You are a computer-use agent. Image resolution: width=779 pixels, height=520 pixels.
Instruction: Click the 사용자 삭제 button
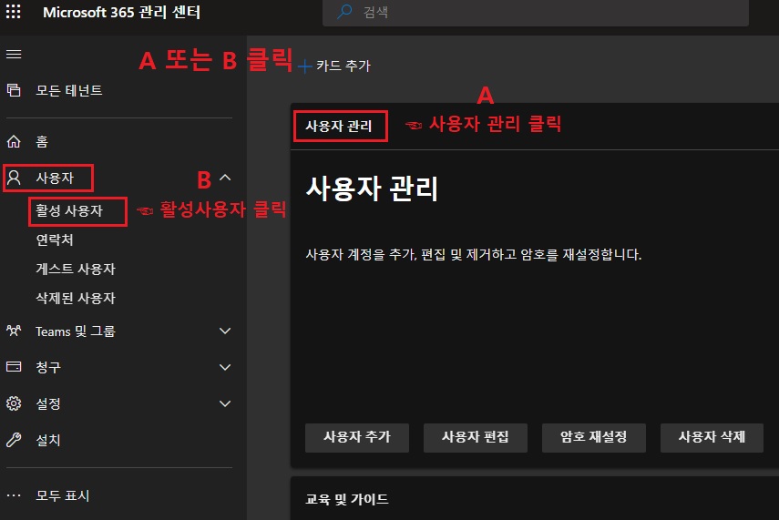coord(712,437)
